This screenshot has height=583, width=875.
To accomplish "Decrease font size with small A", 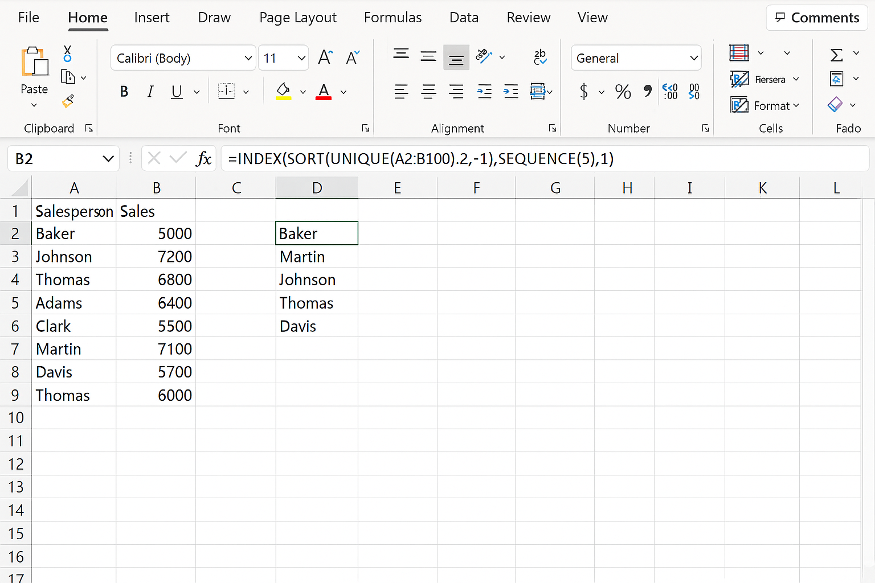I will click(353, 58).
